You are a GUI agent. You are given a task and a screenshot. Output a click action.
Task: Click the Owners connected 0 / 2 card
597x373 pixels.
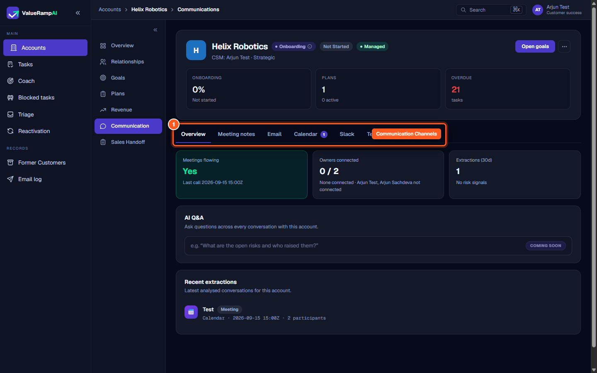tap(378, 174)
